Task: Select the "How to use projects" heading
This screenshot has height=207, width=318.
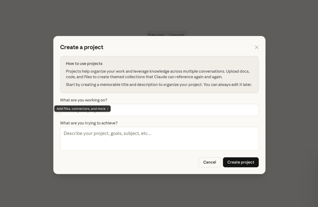Action: pos(84,63)
